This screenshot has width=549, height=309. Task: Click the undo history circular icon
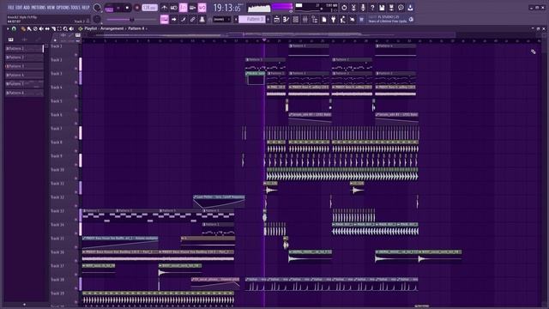point(344,8)
